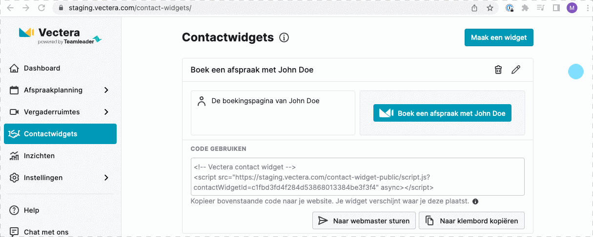Image resolution: width=593 pixels, height=237 pixels.
Task: Click the Maak een widget button
Action: (x=499, y=37)
